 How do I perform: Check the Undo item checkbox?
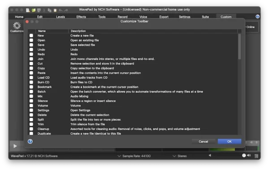(x=31, y=50)
